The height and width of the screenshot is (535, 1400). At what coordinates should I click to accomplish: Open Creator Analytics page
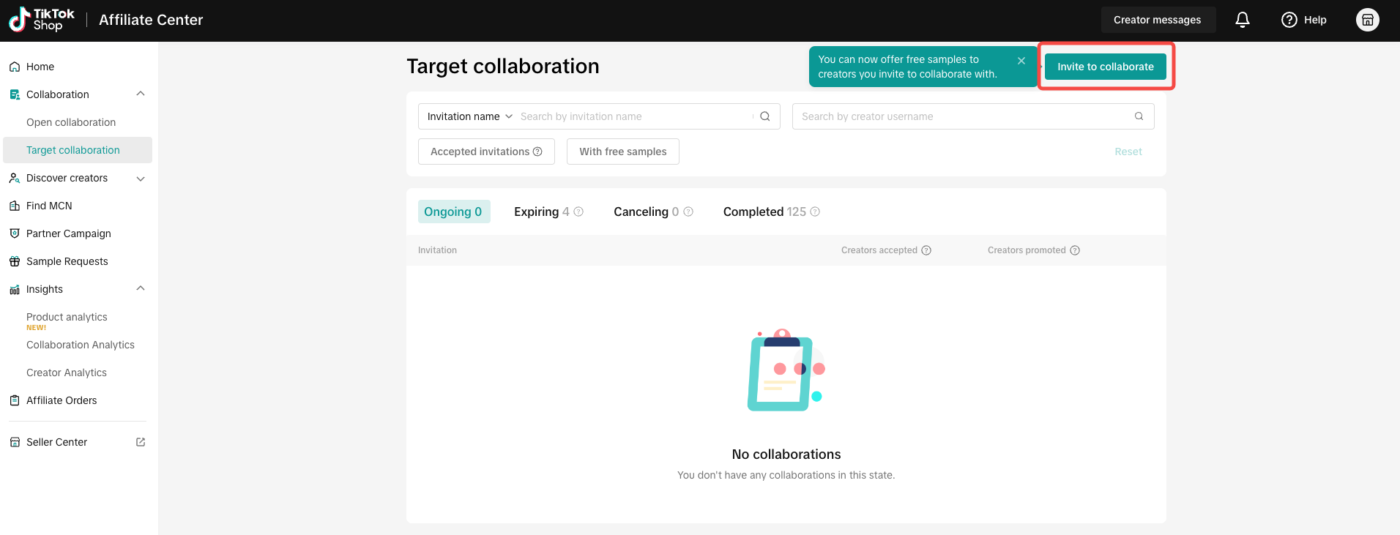pyautogui.click(x=67, y=373)
